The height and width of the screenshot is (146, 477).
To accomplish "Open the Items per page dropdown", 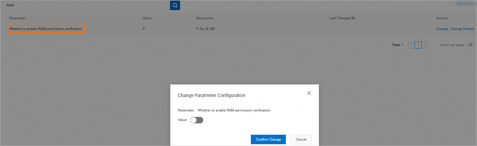I will pos(471,45).
